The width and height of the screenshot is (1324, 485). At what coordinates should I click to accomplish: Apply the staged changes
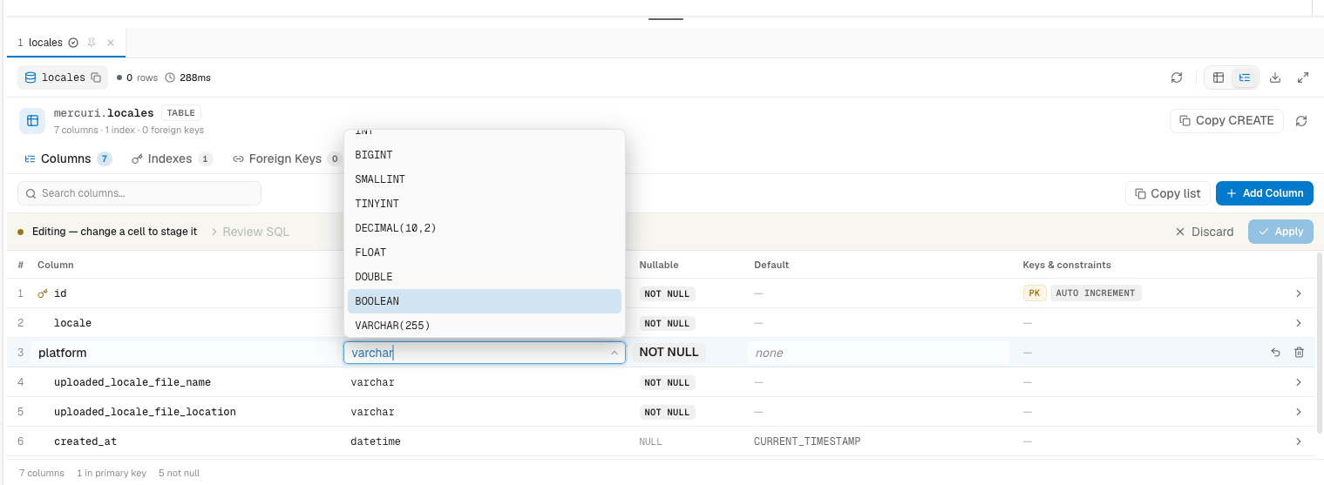pos(1280,232)
